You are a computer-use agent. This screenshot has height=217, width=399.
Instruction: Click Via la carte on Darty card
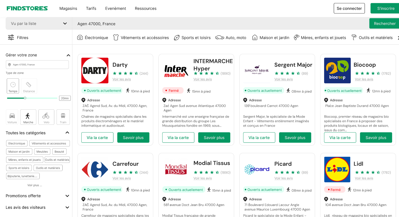97,138
